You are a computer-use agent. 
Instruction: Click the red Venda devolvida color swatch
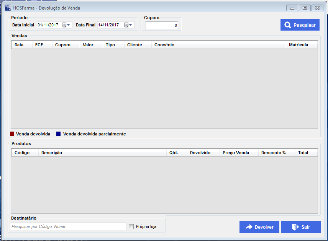click(12, 134)
